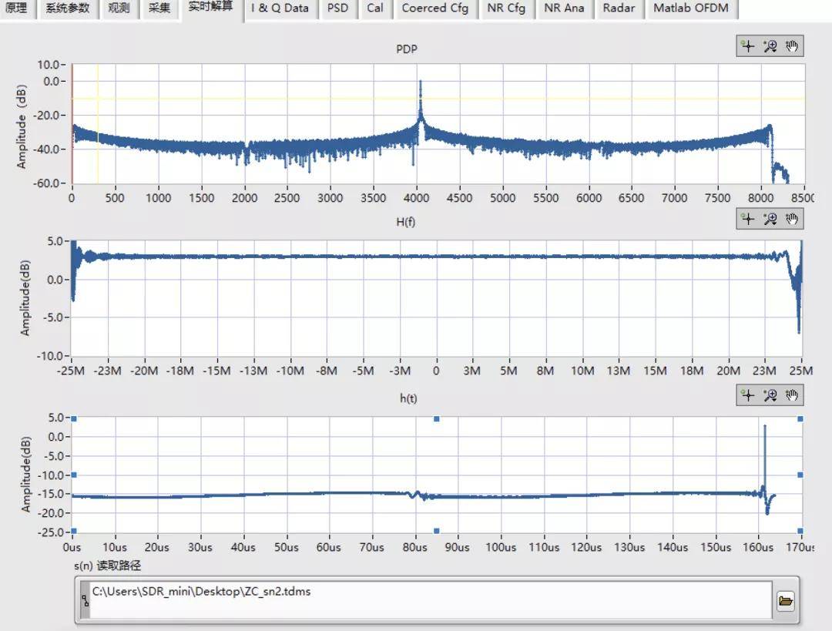Click the PDP y-axis label 'Amplitude (dB)'
This screenshot has width=832, height=631.
click(22, 126)
